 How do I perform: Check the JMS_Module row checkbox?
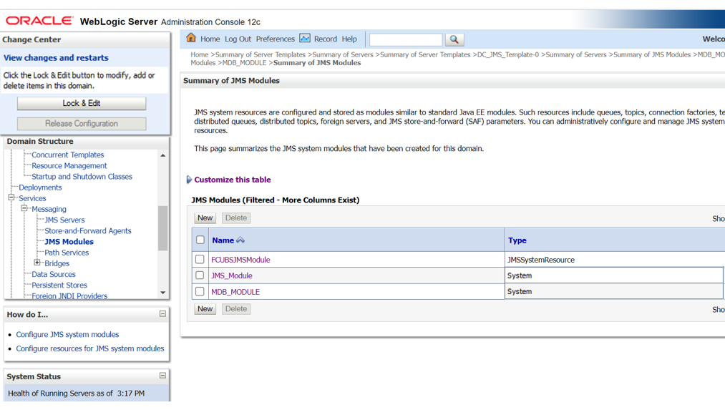[200, 275]
